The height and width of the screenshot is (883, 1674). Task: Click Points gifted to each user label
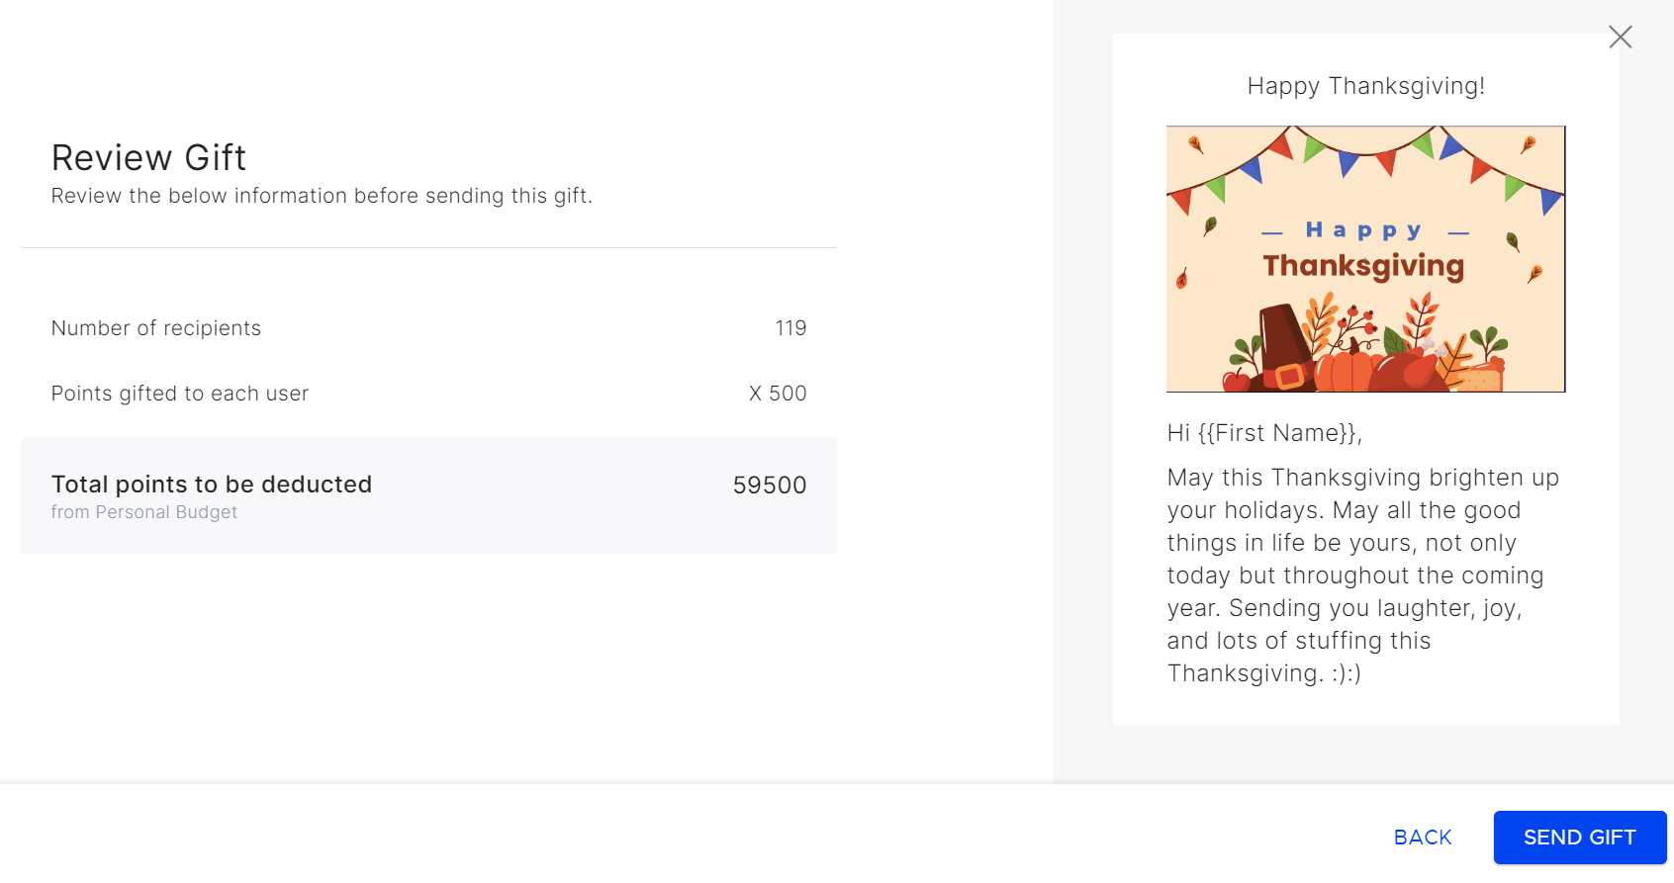coord(180,394)
